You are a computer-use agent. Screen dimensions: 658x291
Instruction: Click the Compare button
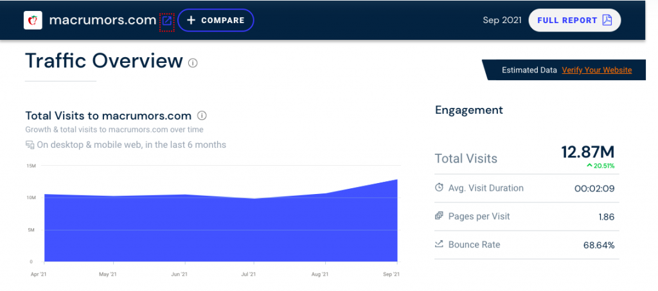pyautogui.click(x=216, y=20)
